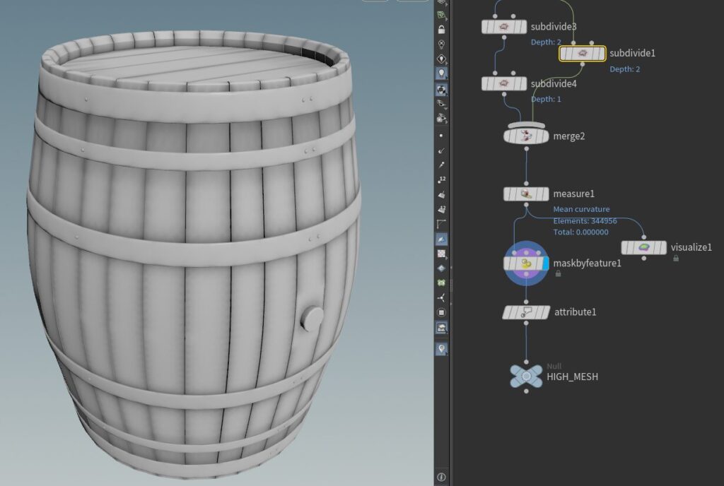Click the HIGH_MESH node name label
The width and height of the screenshot is (724, 486).
[x=572, y=377]
